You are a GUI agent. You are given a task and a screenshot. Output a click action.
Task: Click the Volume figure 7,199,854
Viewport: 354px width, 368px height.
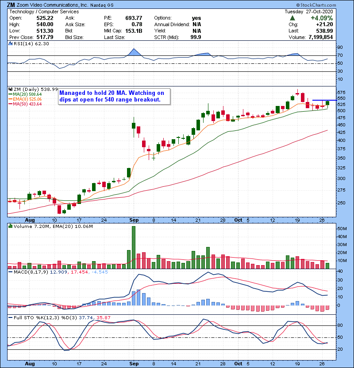tap(321, 37)
